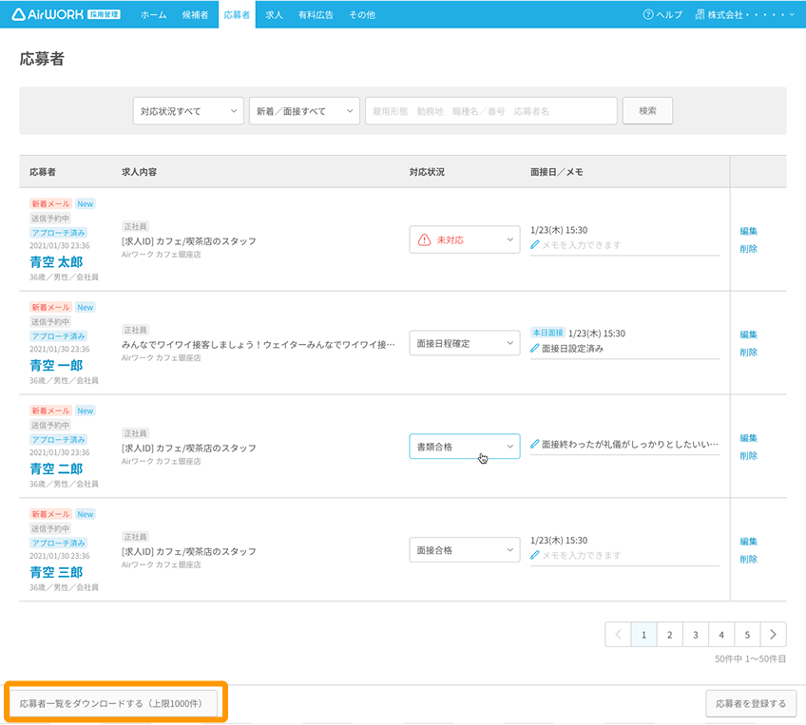
Task: Go to previous page arrow
Action: click(618, 635)
